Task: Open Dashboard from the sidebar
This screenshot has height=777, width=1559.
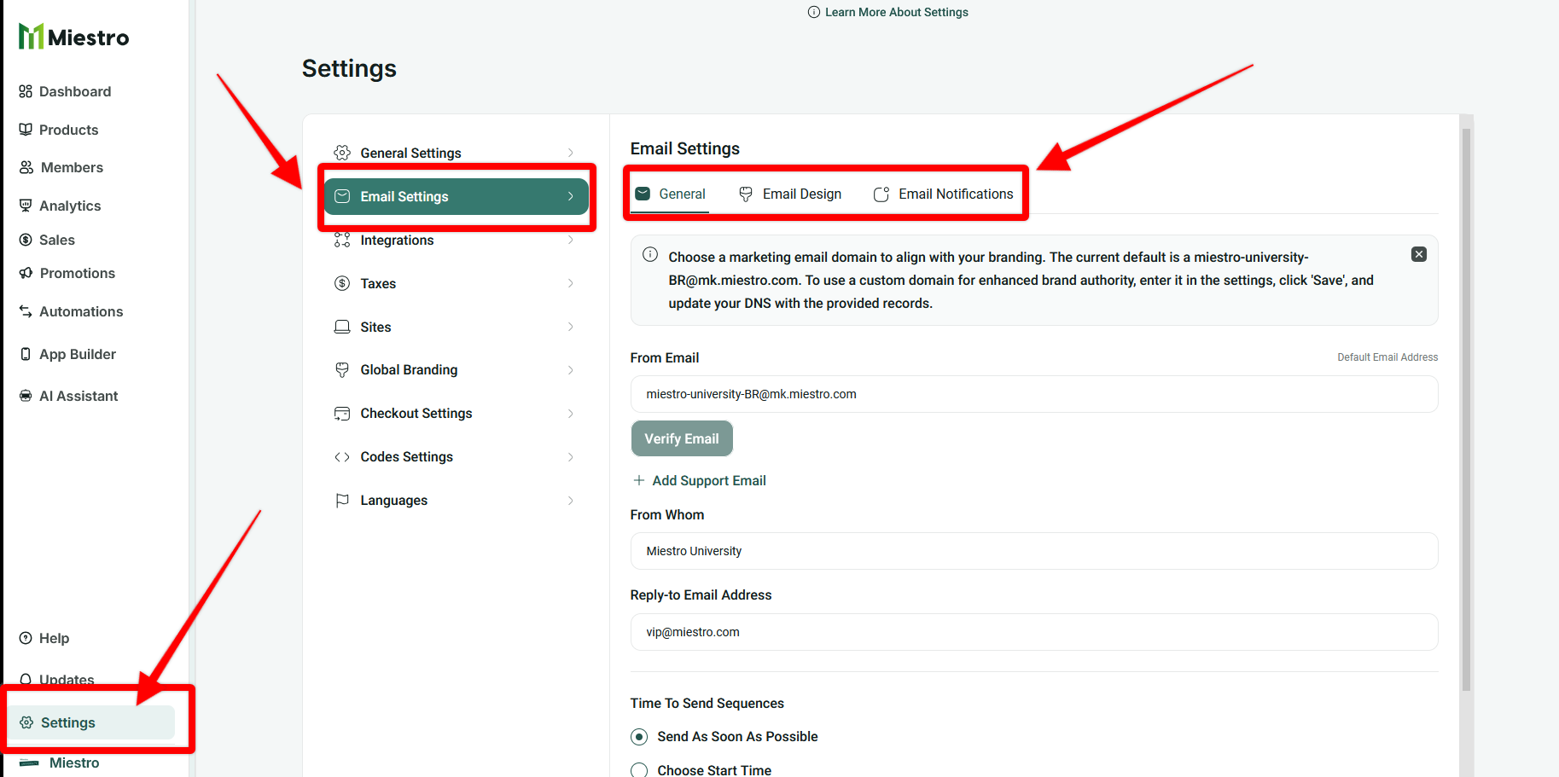Action: pyautogui.click(x=65, y=91)
